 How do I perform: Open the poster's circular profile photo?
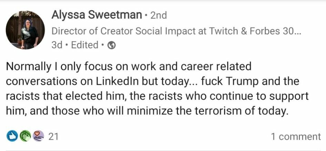pyautogui.click(x=26, y=30)
